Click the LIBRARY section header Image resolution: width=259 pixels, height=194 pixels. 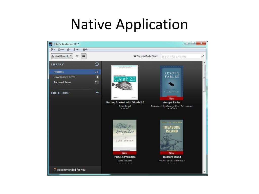point(57,64)
